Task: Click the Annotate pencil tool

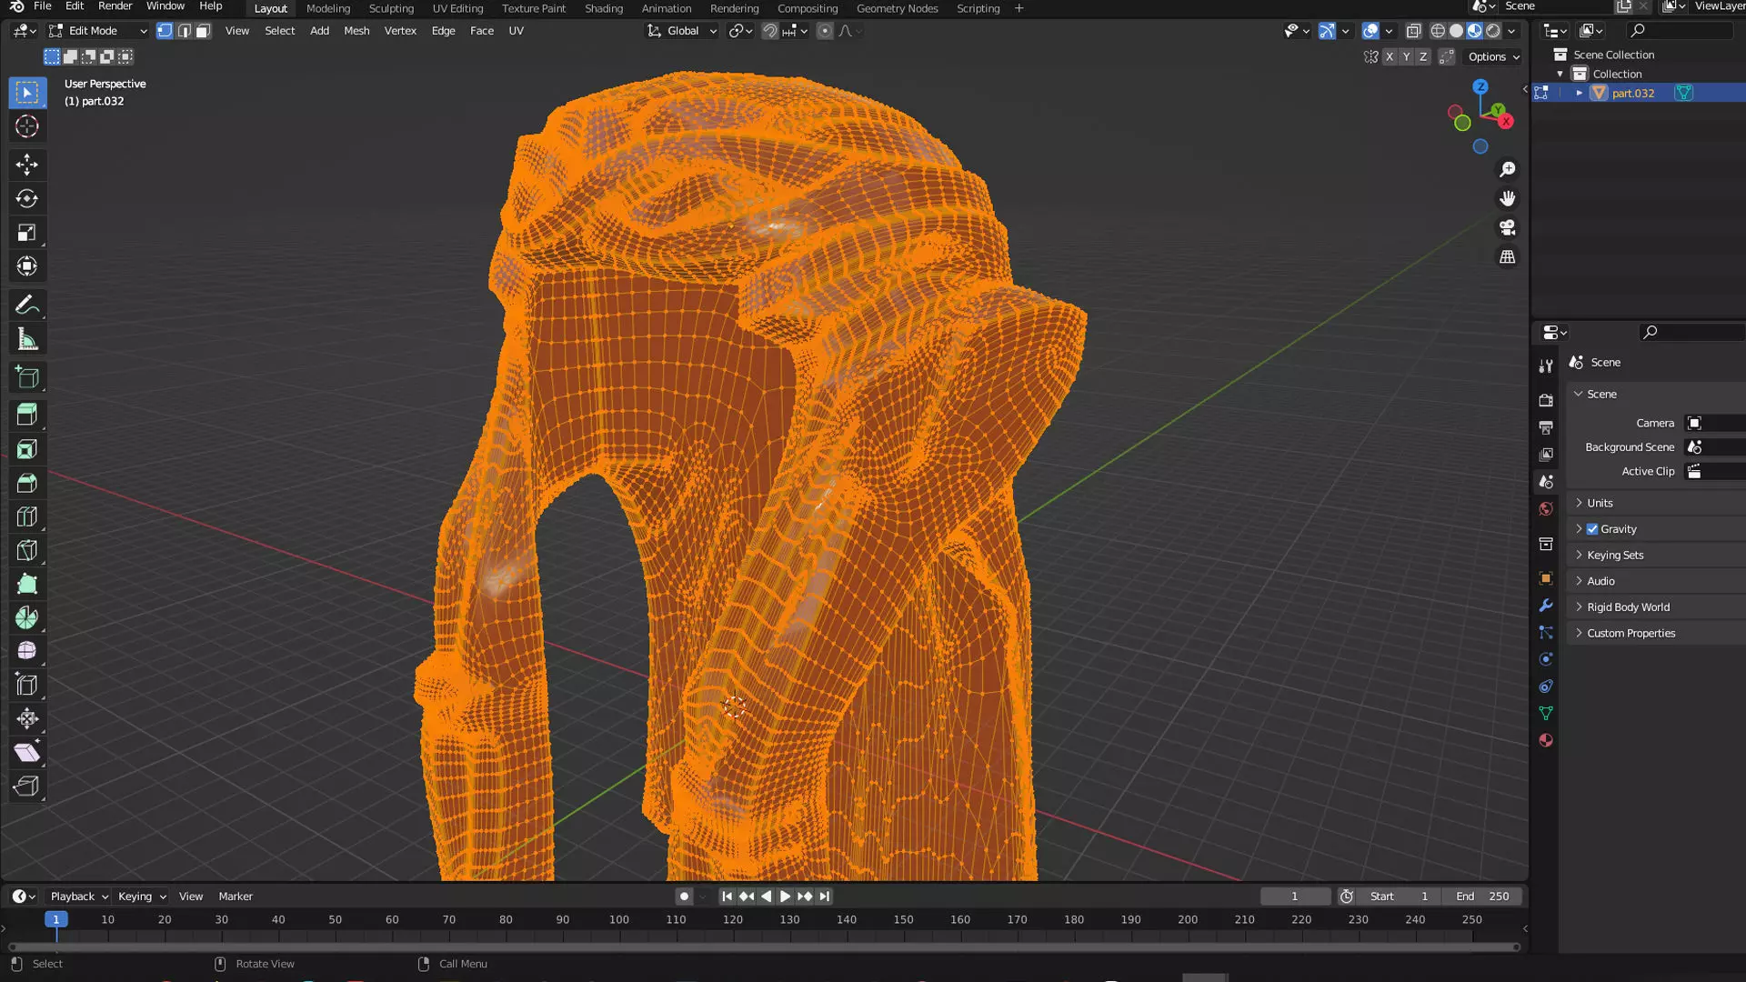Action: 26,305
